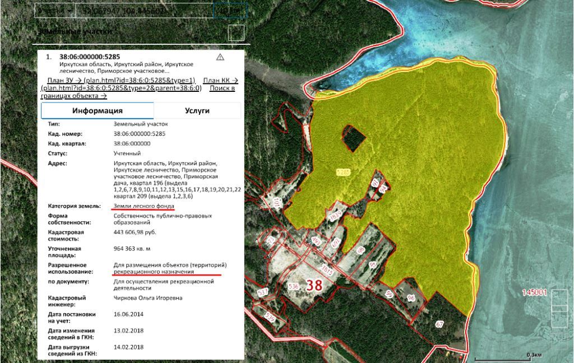
Task: Click 'рекреационного назначения' permitted use text
Action: pyautogui.click(x=154, y=272)
